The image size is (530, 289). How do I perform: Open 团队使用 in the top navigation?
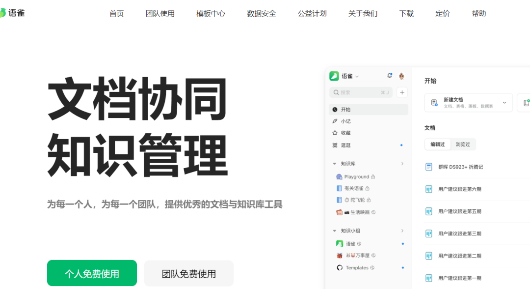click(x=160, y=14)
